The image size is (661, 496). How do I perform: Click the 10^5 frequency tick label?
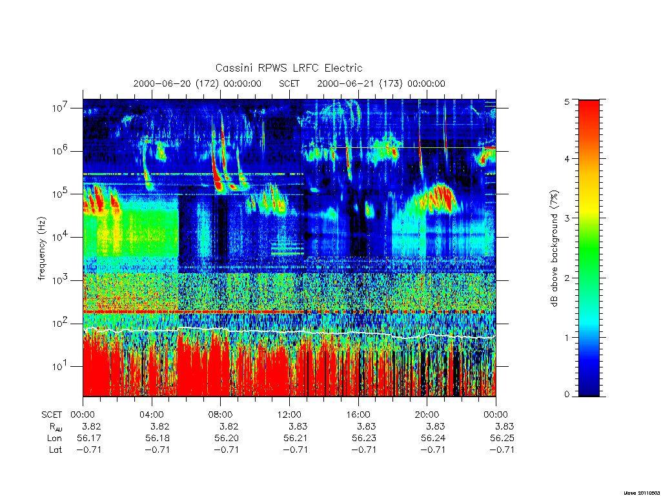pos(60,194)
